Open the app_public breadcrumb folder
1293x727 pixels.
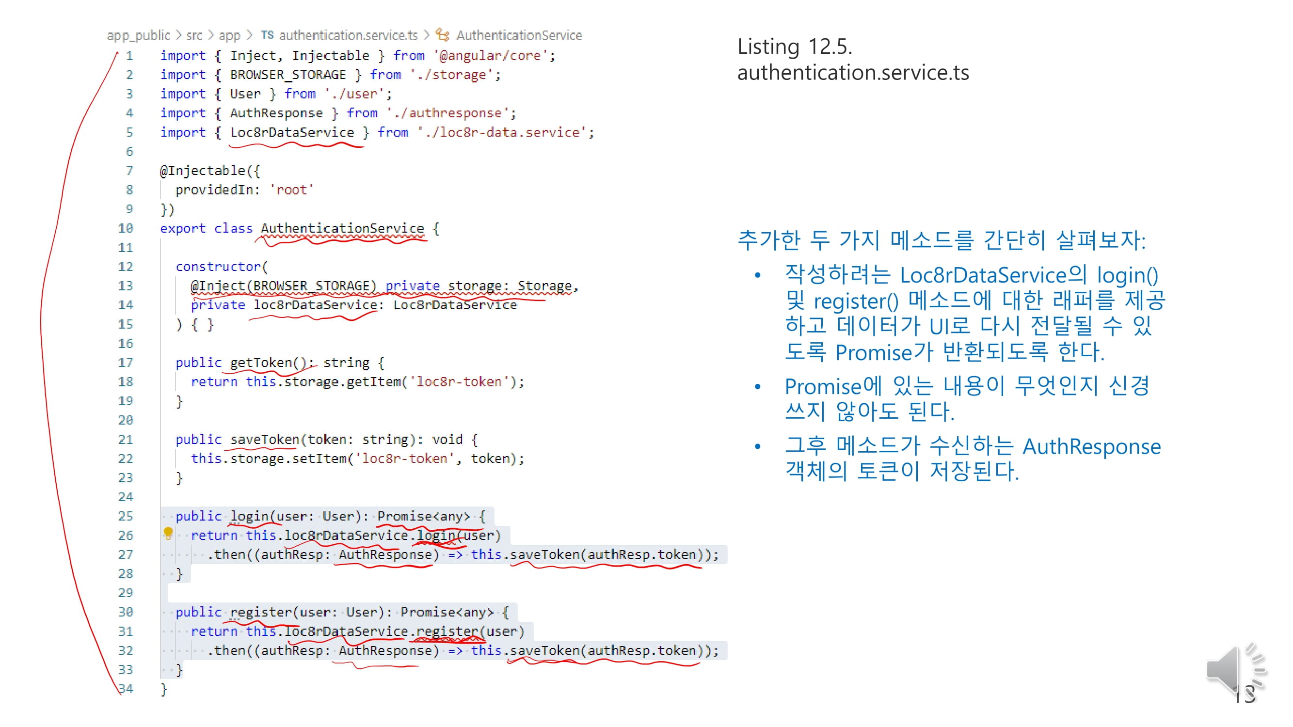click(x=138, y=35)
